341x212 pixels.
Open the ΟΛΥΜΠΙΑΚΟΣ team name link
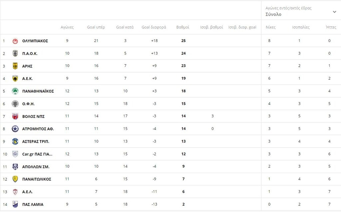35,41
